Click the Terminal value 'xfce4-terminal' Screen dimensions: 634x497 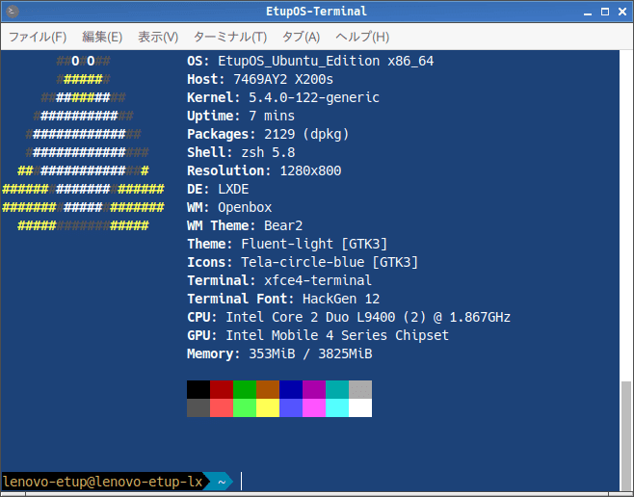point(318,280)
